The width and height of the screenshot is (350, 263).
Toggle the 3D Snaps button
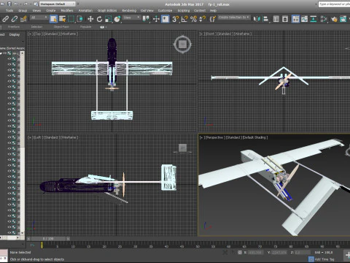pos(175,19)
